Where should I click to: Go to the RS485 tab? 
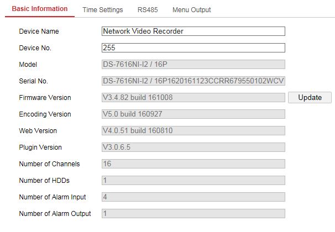coord(146,10)
